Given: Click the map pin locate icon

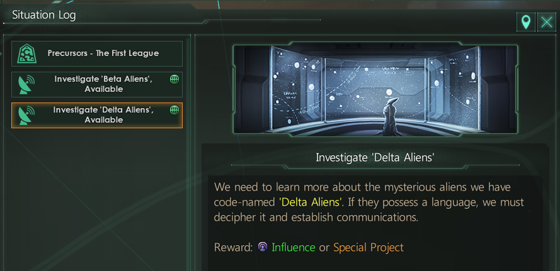Looking at the screenshot, I should [x=525, y=23].
